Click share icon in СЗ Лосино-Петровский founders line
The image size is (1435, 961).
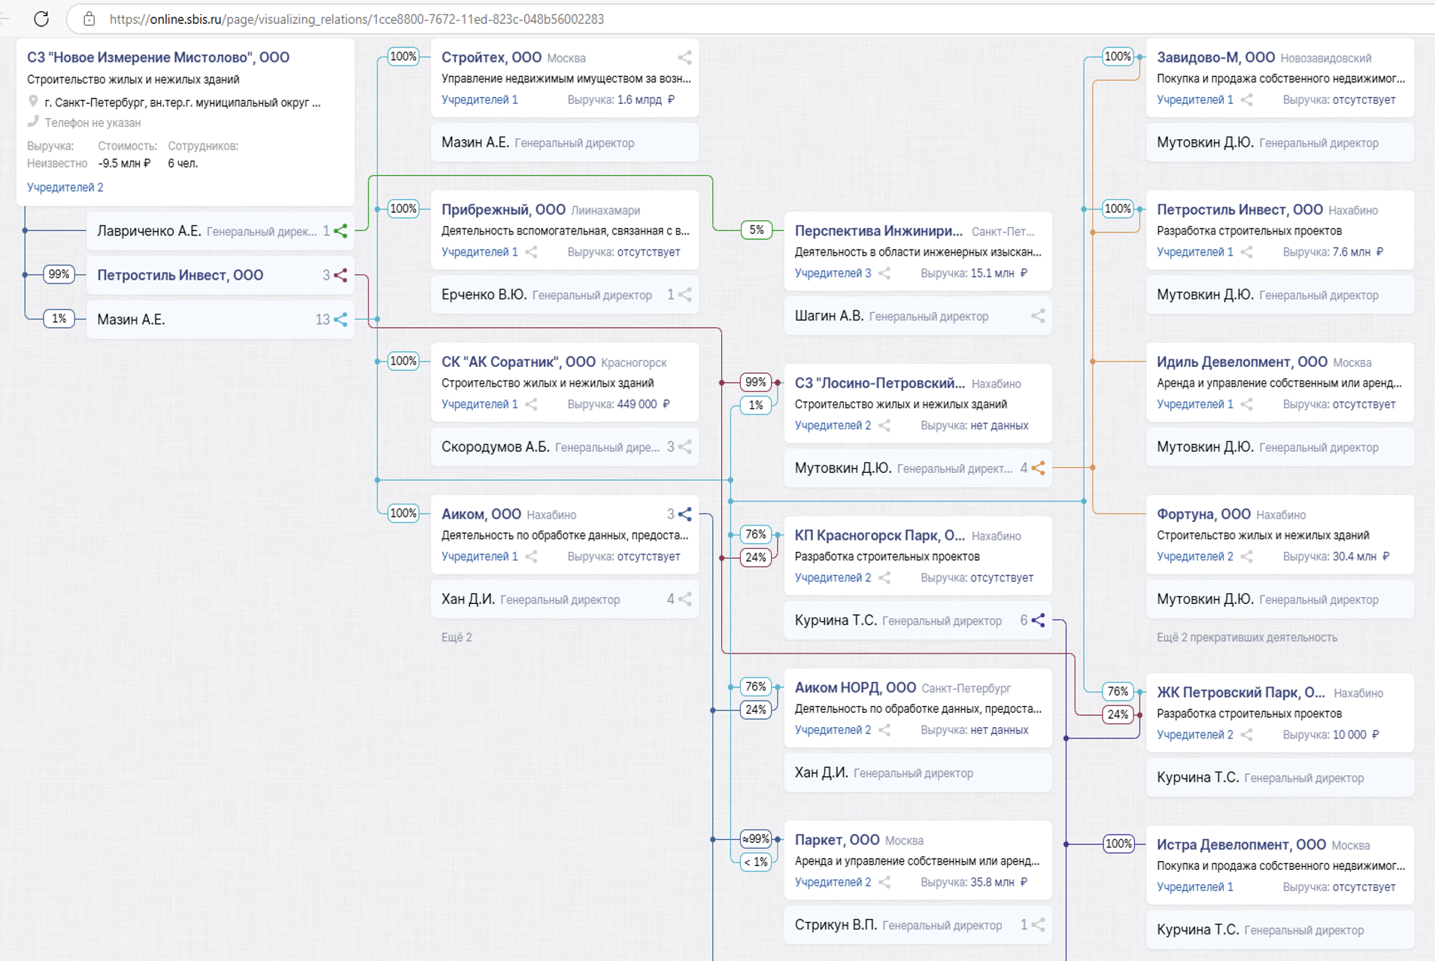pyautogui.click(x=885, y=426)
